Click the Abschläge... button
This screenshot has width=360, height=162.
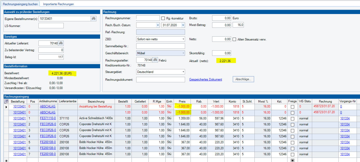point(243,79)
